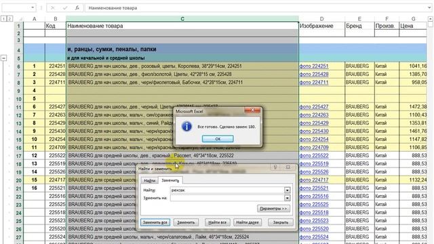The height and width of the screenshot is (244, 434).
Task: Click the confirm checkmark in formula bar
Action: [x=65, y=7]
